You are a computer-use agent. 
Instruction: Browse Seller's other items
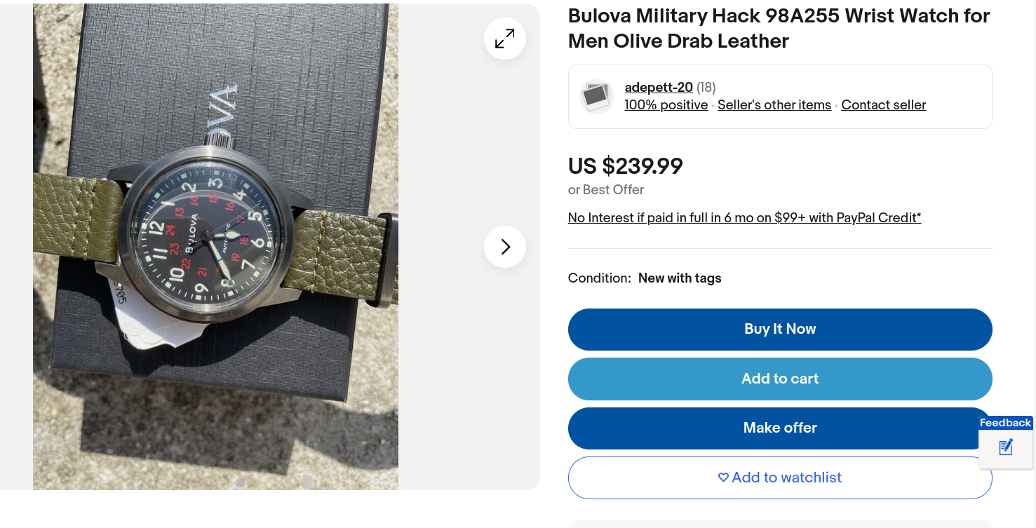click(774, 105)
